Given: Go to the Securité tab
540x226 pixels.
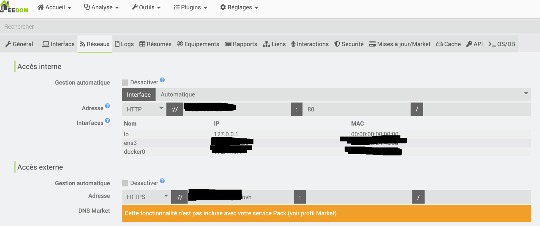Looking at the screenshot, I should pyautogui.click(x=349, y=44).
